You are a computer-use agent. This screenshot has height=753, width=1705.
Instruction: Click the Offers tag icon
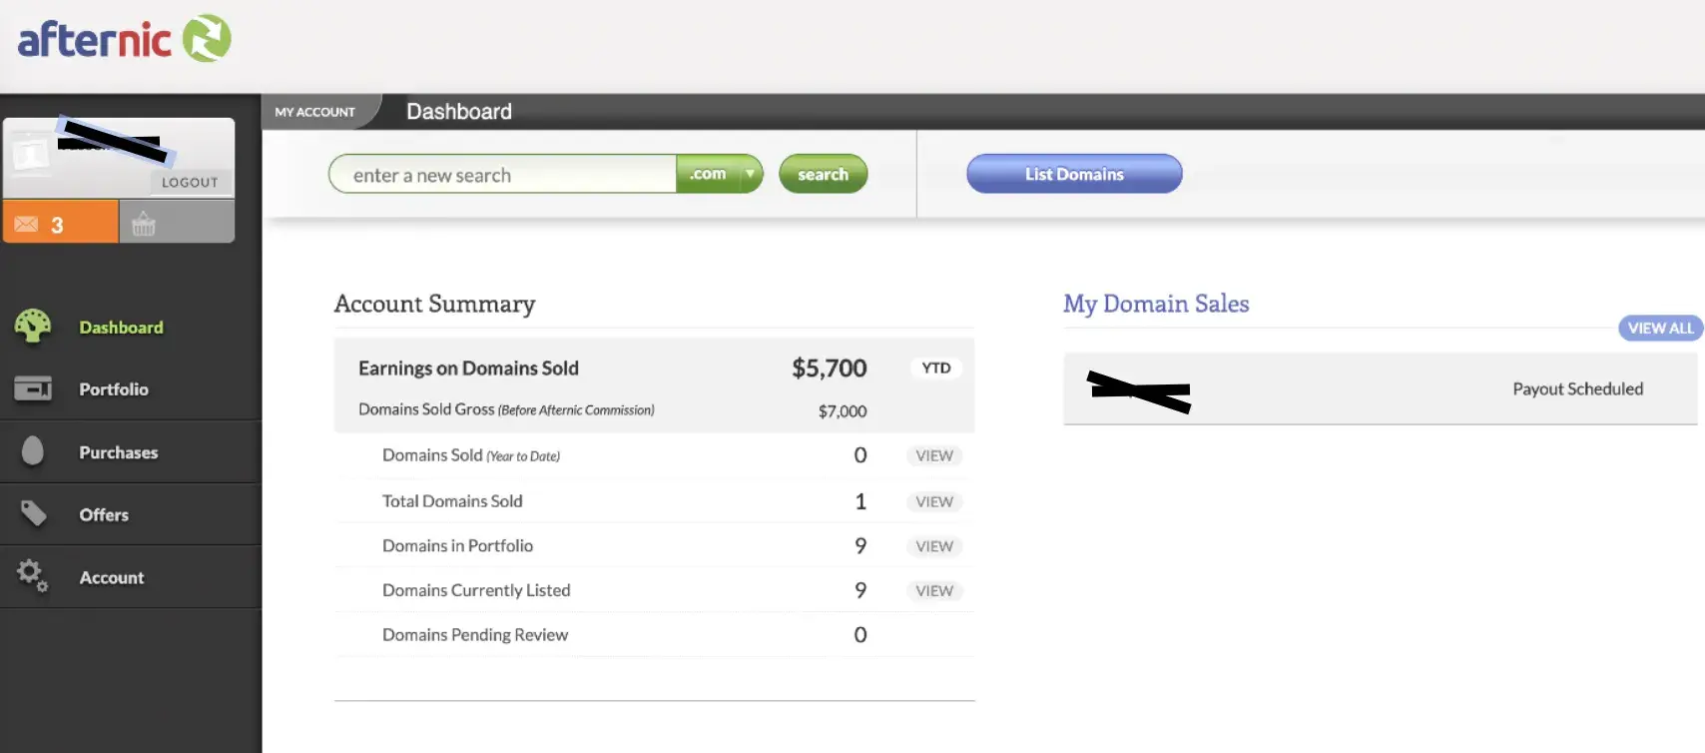(x=33, y=513)
